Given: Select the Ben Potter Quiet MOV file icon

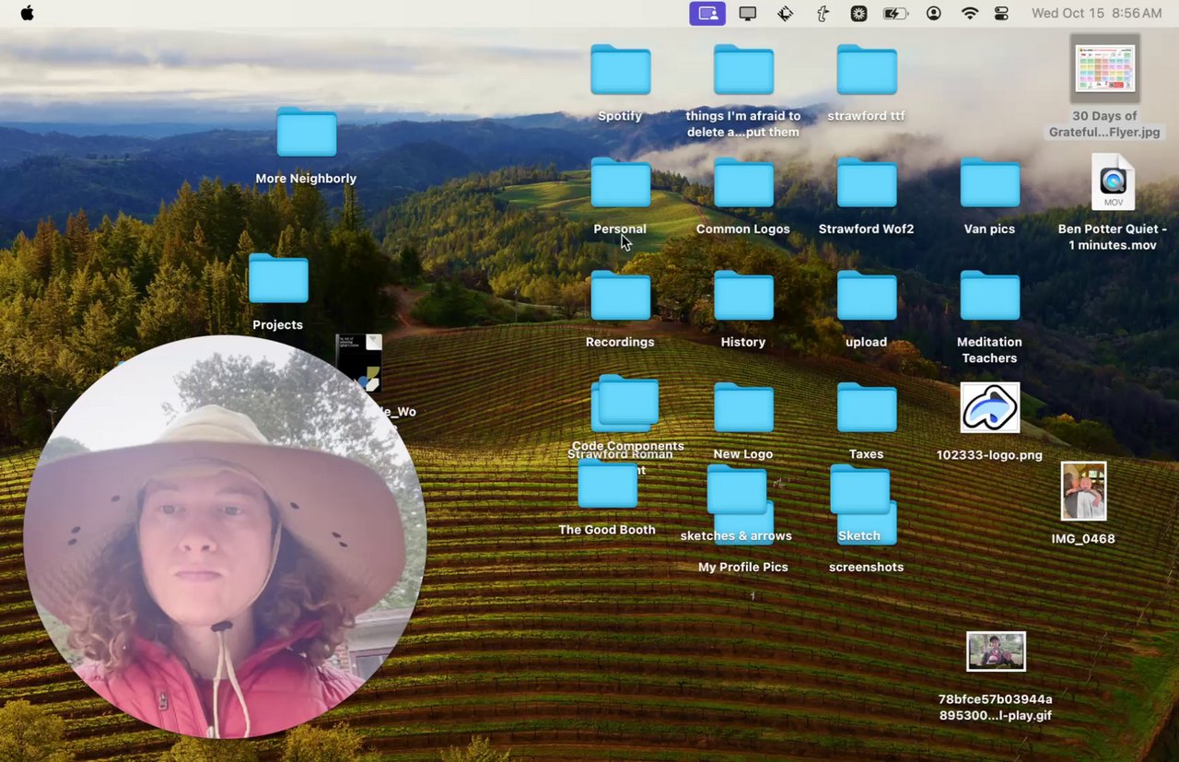Looking at the screenshot, I should (1113, 182).
